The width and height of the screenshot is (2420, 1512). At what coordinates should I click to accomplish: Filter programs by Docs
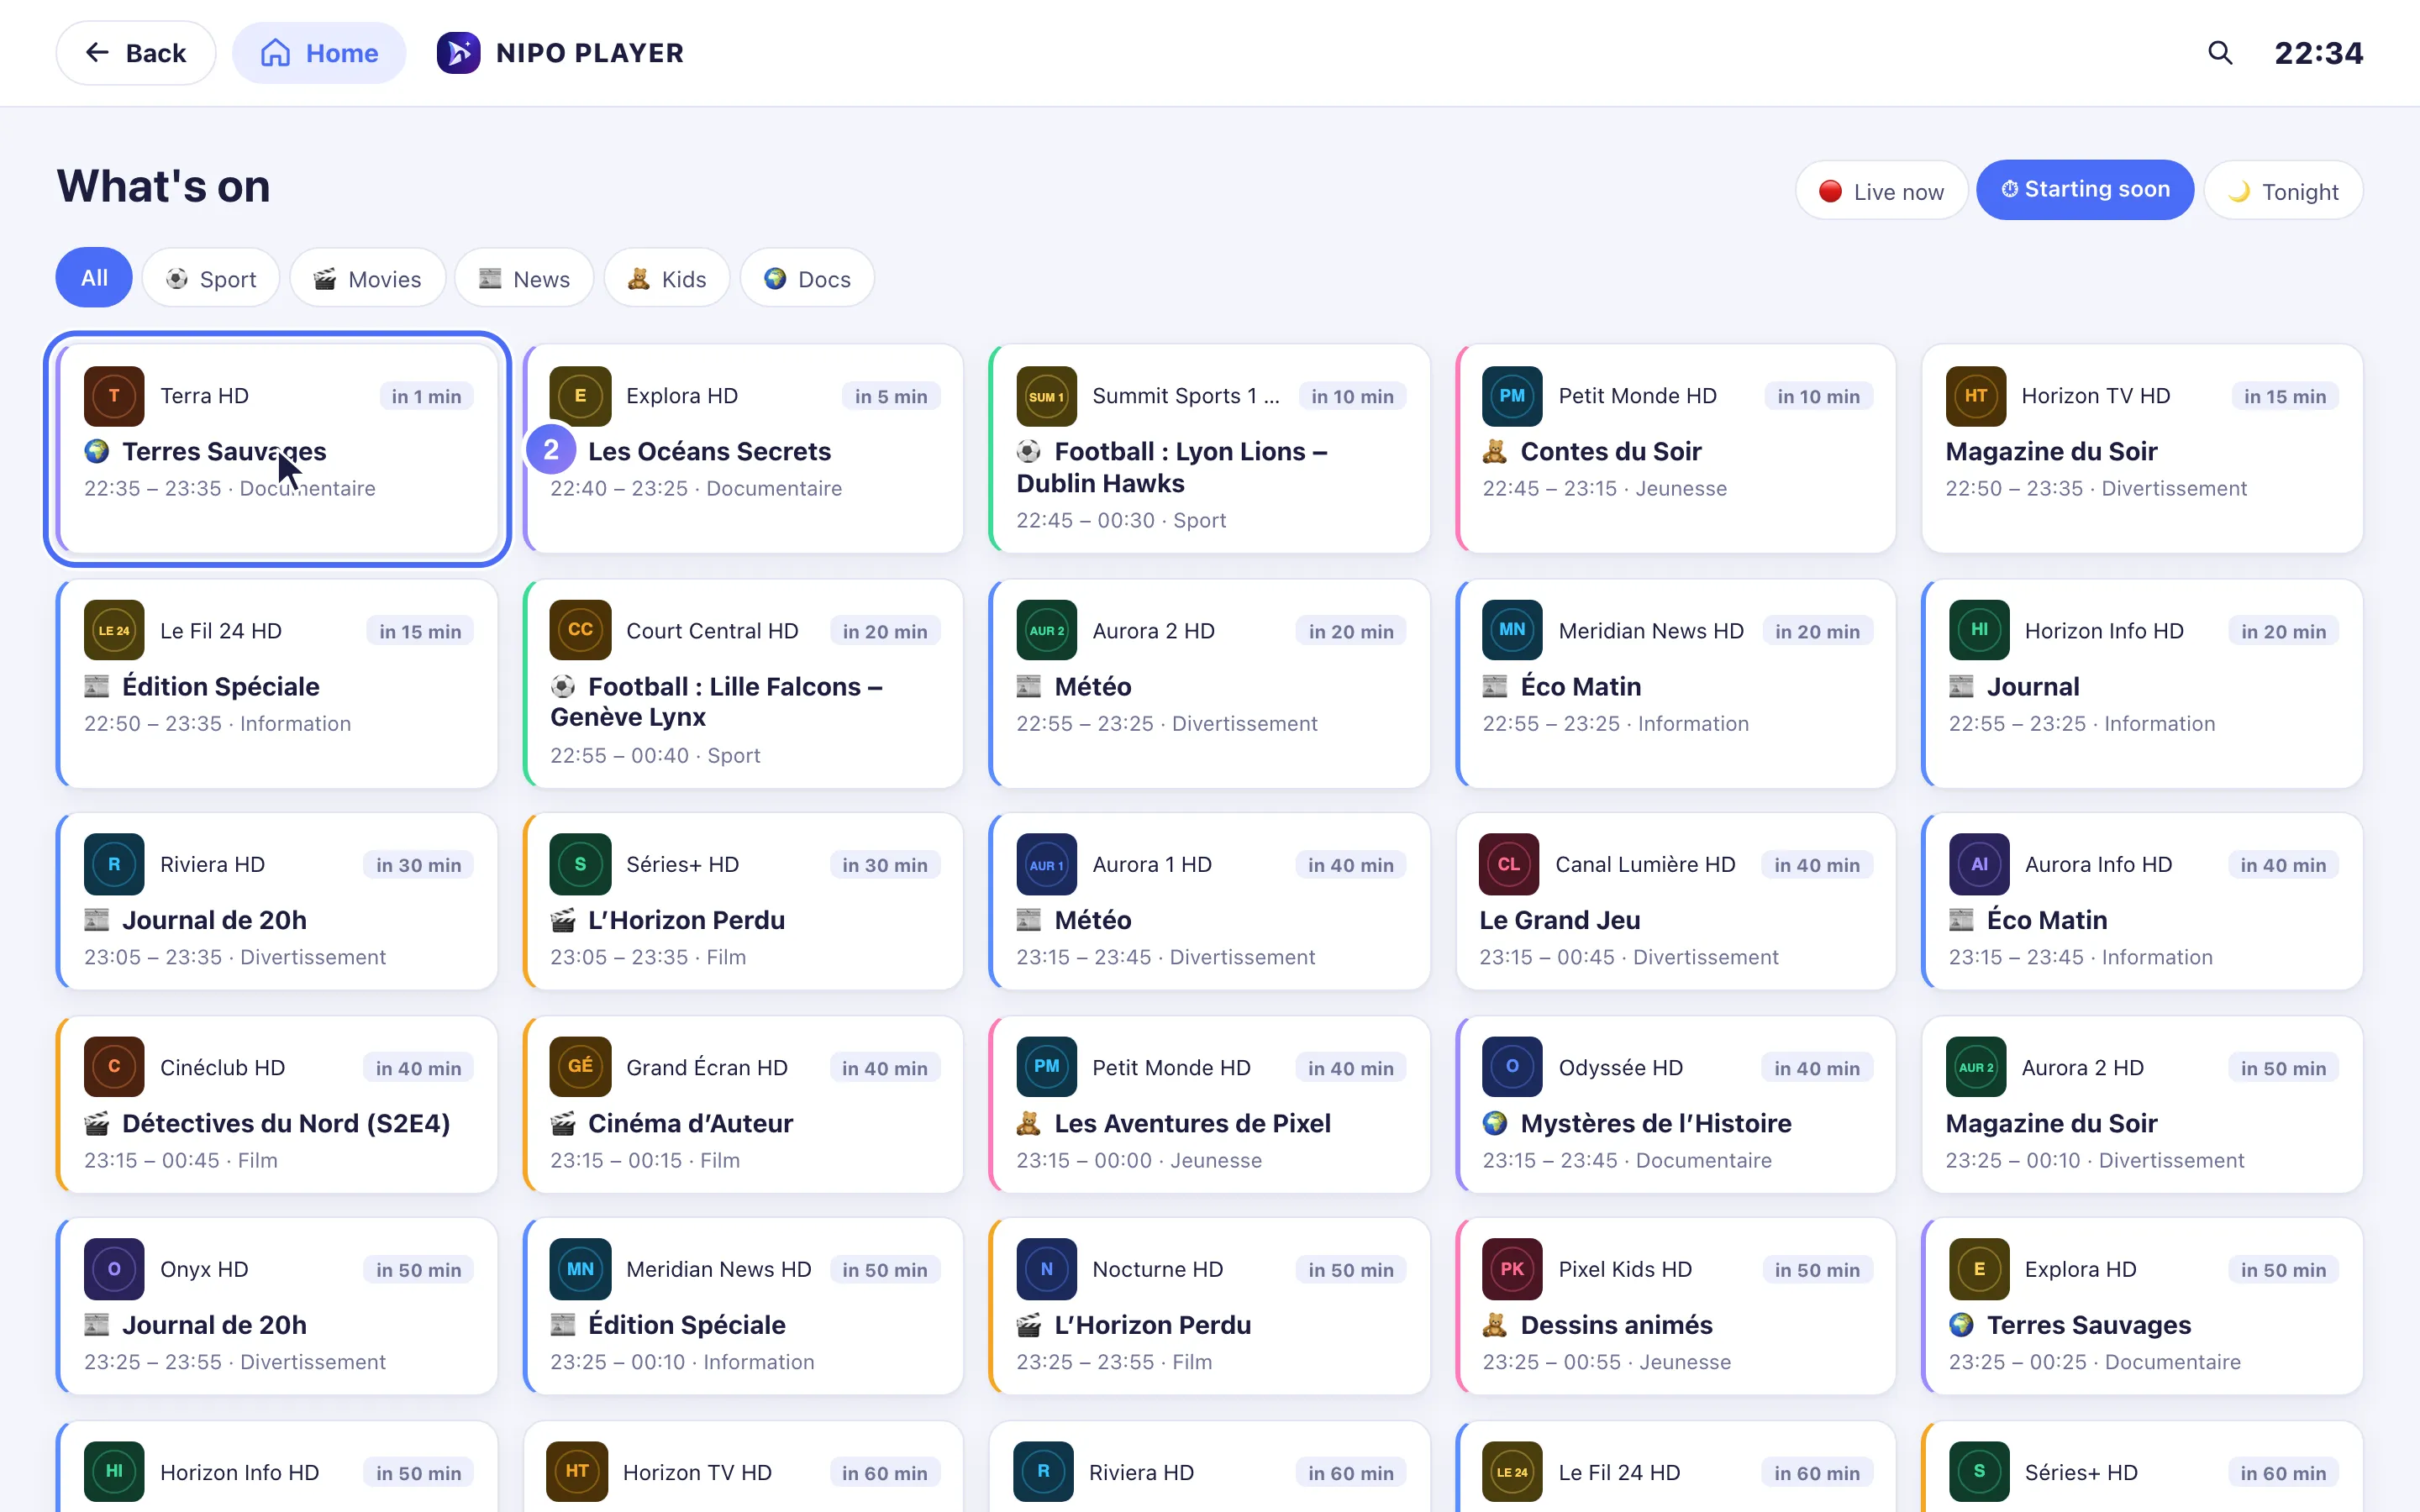pos(807,278)
